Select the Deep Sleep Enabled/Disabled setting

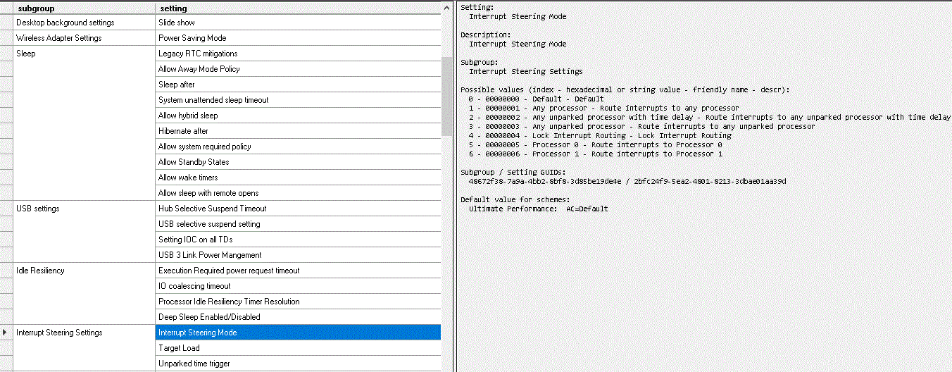click(x=297, y=317)
